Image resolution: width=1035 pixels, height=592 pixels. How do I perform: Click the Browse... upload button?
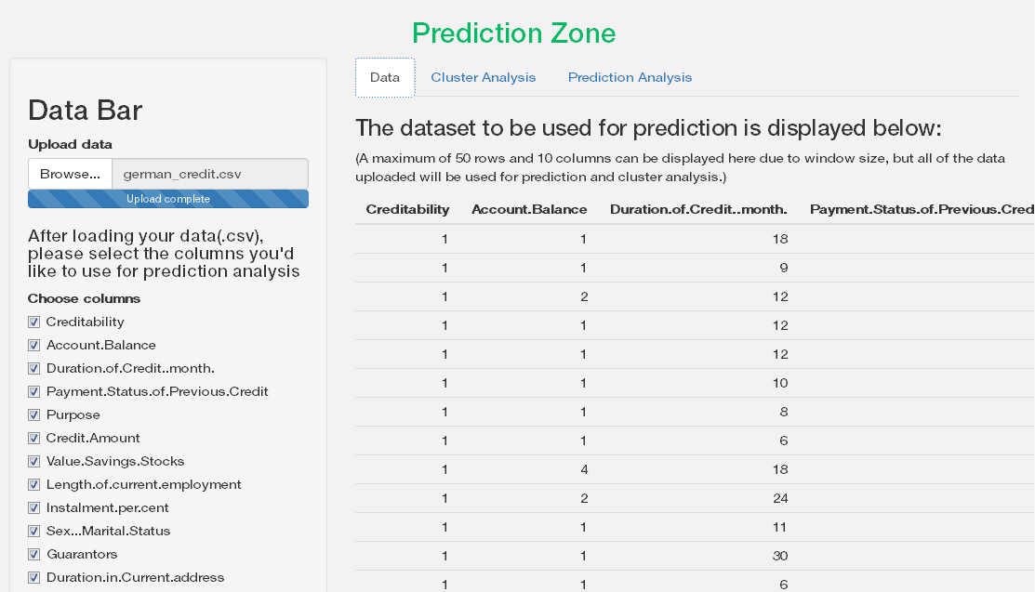click(x=70, y=174)
